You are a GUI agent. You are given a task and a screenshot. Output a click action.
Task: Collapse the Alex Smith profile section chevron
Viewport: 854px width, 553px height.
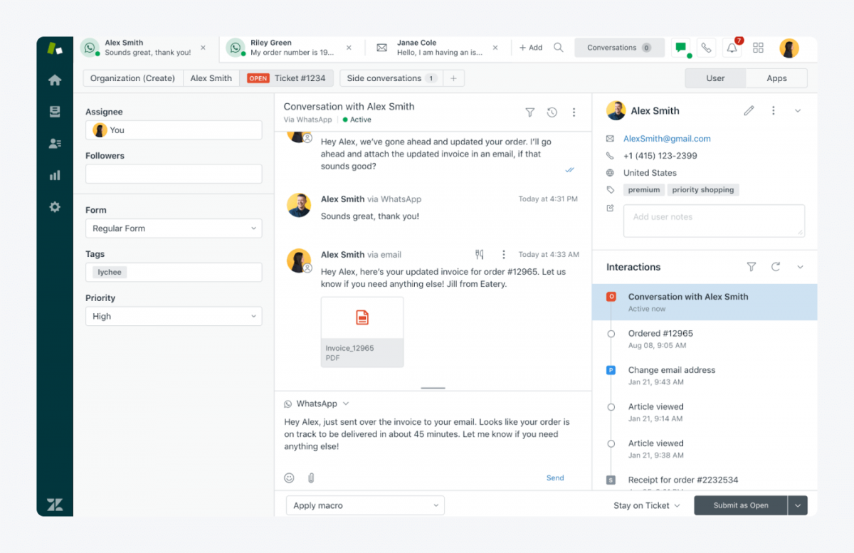coord(798,110)
